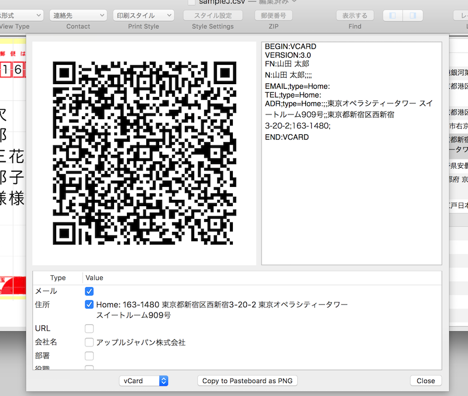Select the 住所 row label
This screenshot has width=468, height=396.
(x=42, y=304)
